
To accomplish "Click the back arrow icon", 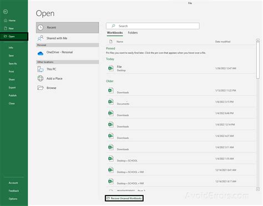I will coord(6,12).
